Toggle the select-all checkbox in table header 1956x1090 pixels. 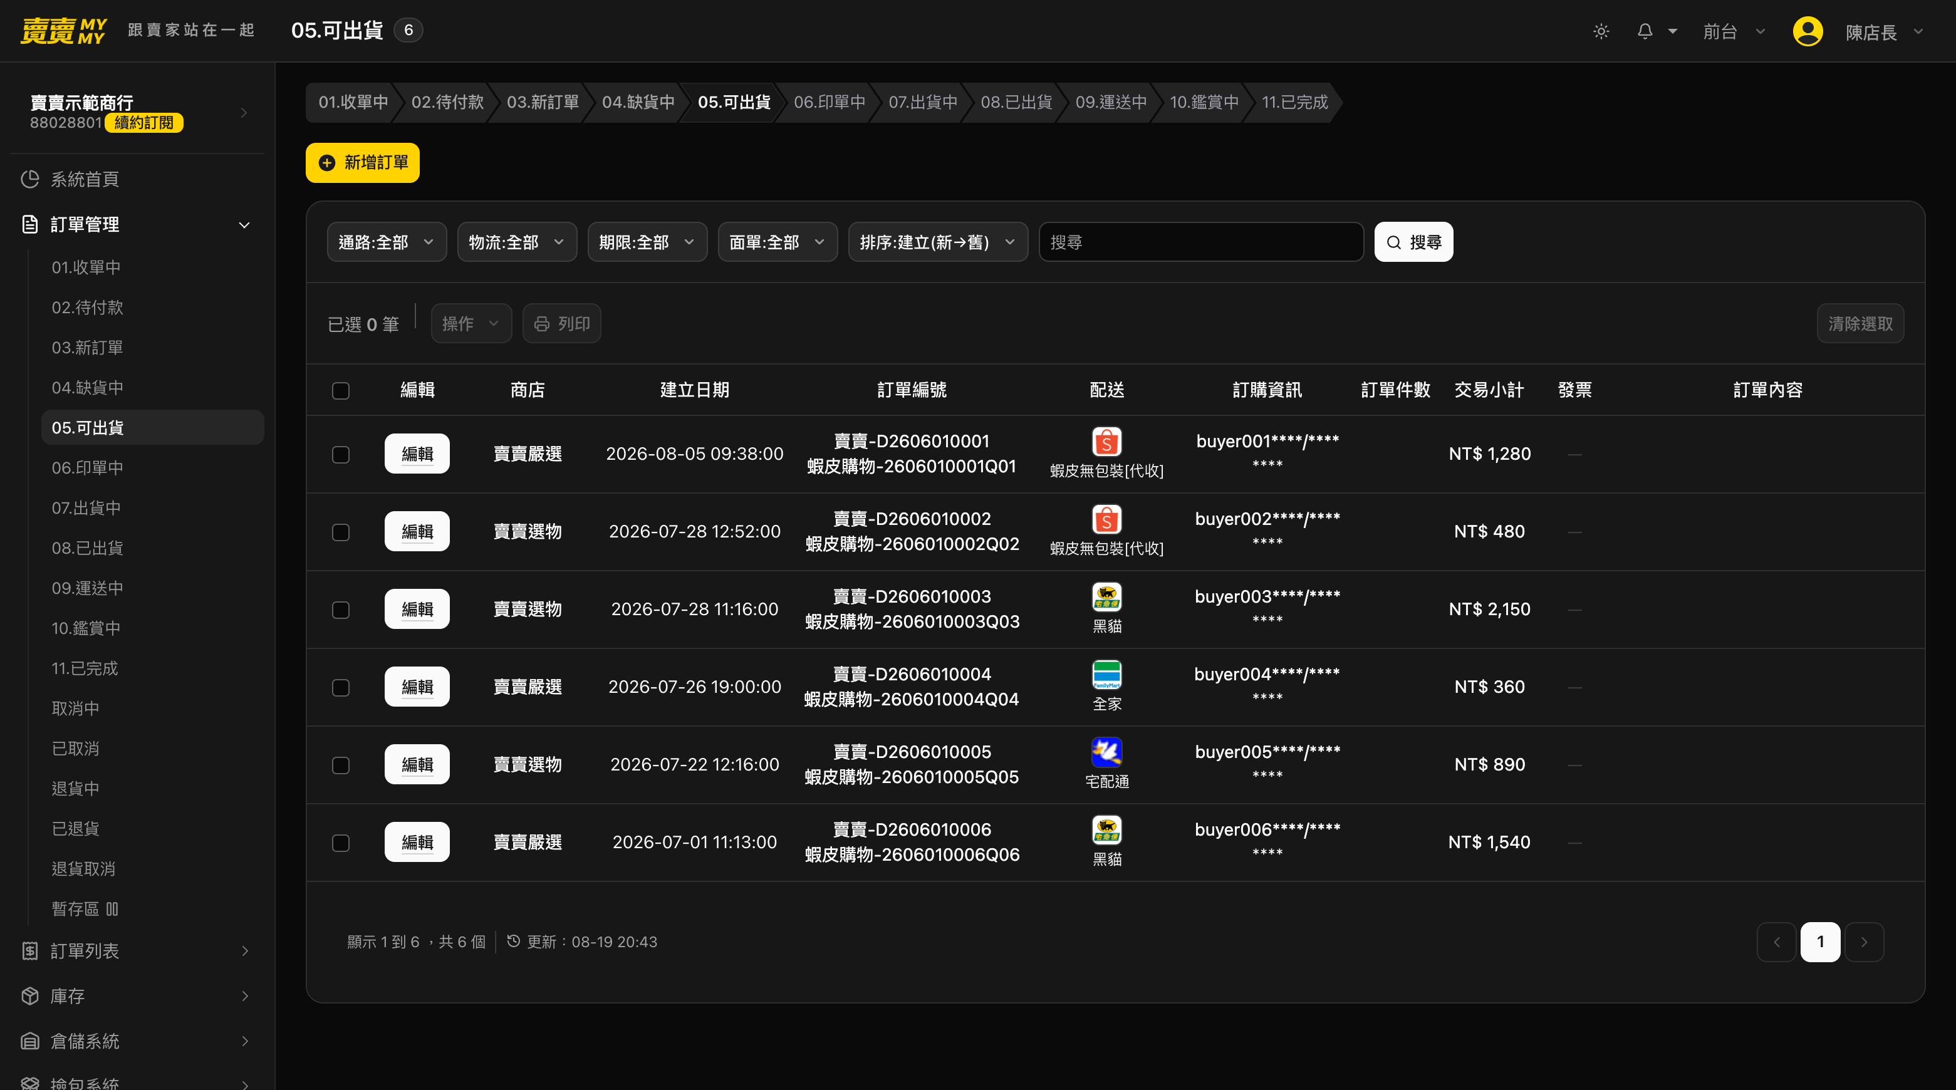341,391
